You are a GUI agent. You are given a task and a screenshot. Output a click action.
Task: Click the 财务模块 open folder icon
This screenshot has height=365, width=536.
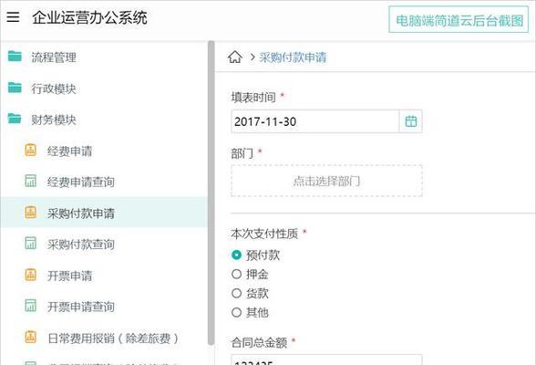15,119
